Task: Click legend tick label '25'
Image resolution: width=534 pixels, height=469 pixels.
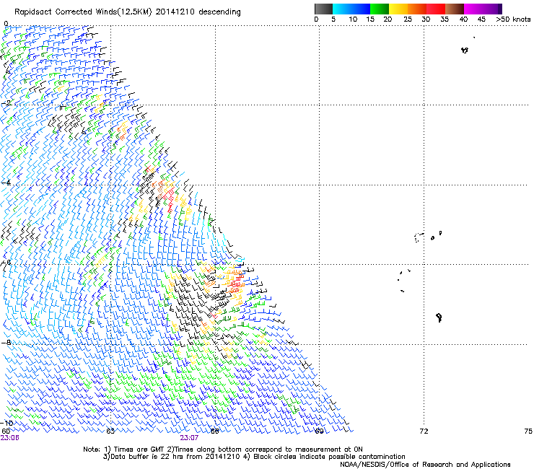Action: point(408,19)
